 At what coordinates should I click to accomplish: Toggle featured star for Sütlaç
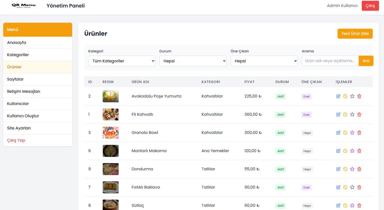(352, 205)
